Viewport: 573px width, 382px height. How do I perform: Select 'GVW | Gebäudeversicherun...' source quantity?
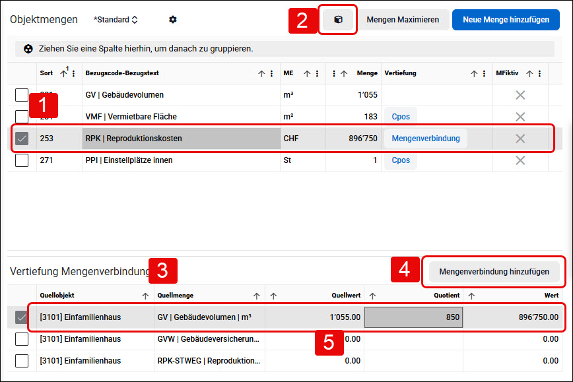[x=209, y=339]
